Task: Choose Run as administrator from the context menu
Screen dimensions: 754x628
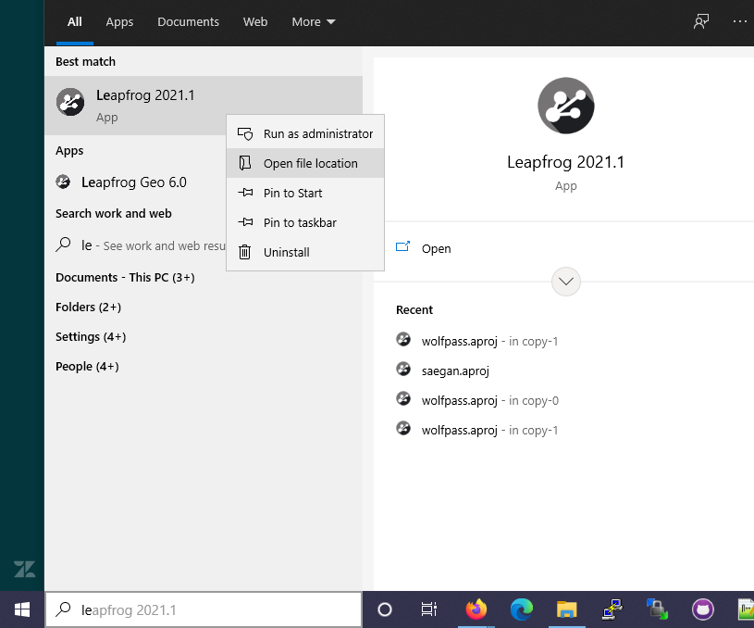Action: [317, 133]
